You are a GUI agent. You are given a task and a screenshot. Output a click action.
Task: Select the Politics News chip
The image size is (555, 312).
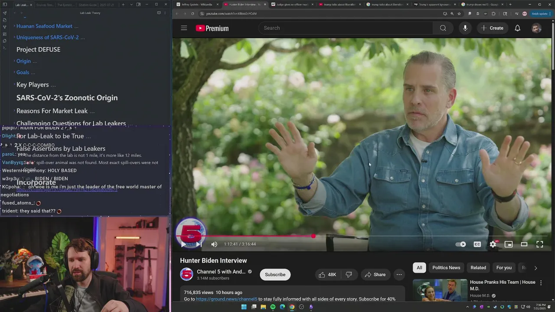pos(446,268)
